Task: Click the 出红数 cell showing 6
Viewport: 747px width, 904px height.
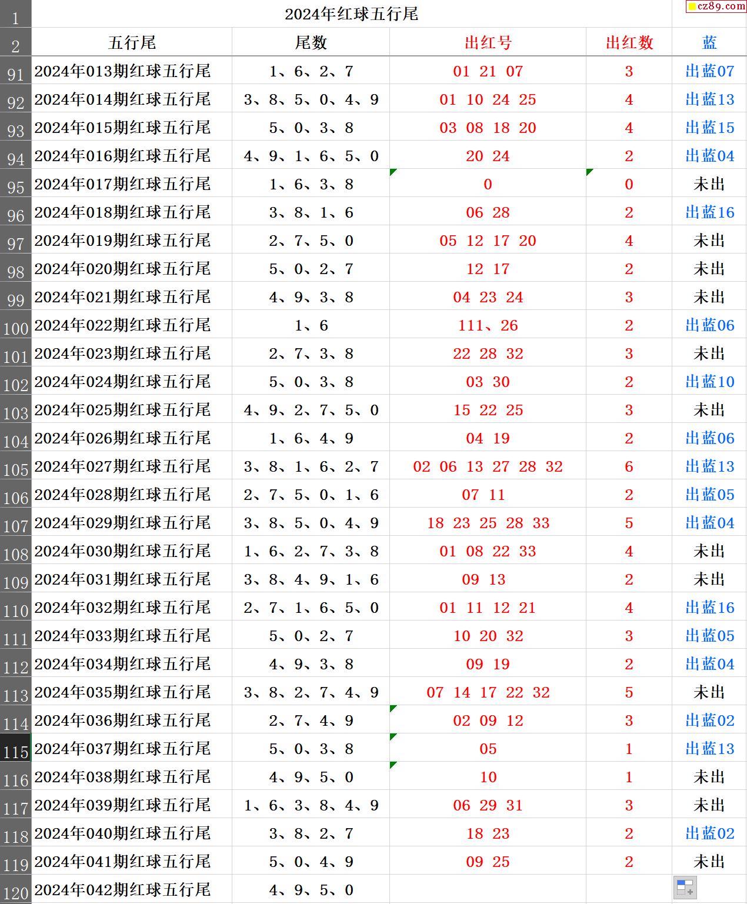Action: 629,466
